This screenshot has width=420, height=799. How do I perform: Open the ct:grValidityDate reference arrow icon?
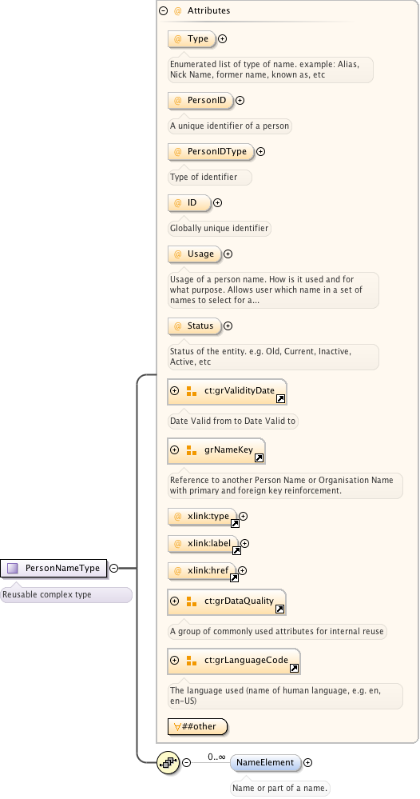click(x=280, y=399)
